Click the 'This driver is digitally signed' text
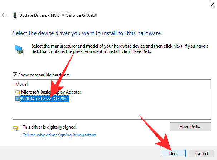 tap(49, 127)
